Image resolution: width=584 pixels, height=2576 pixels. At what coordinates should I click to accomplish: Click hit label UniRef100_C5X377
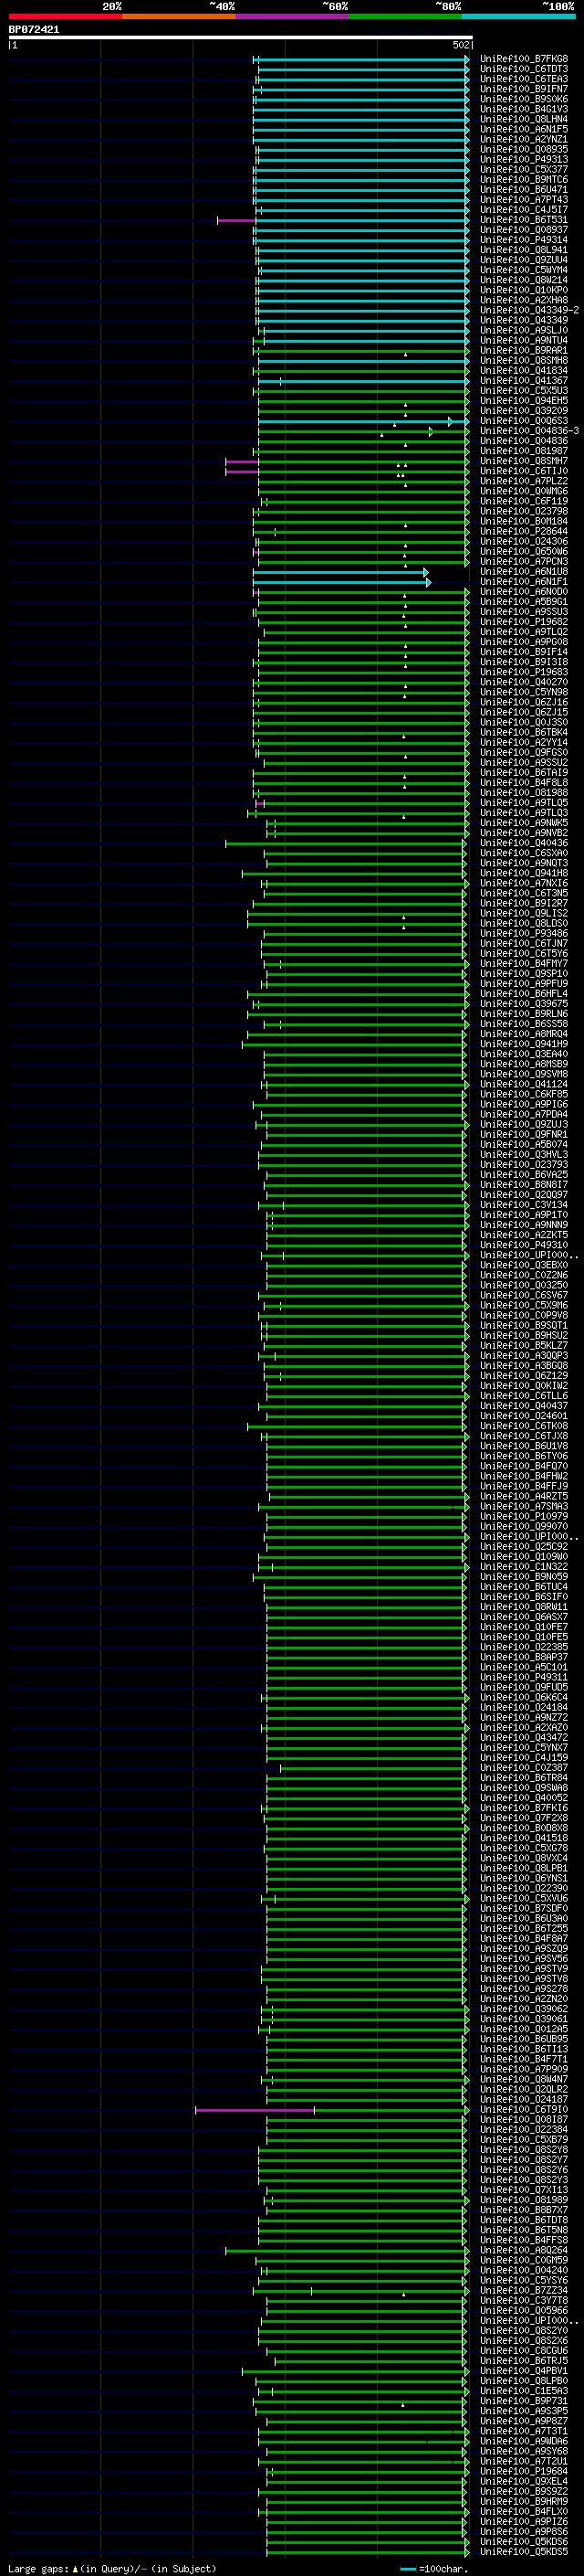click(x=524, y=169)
